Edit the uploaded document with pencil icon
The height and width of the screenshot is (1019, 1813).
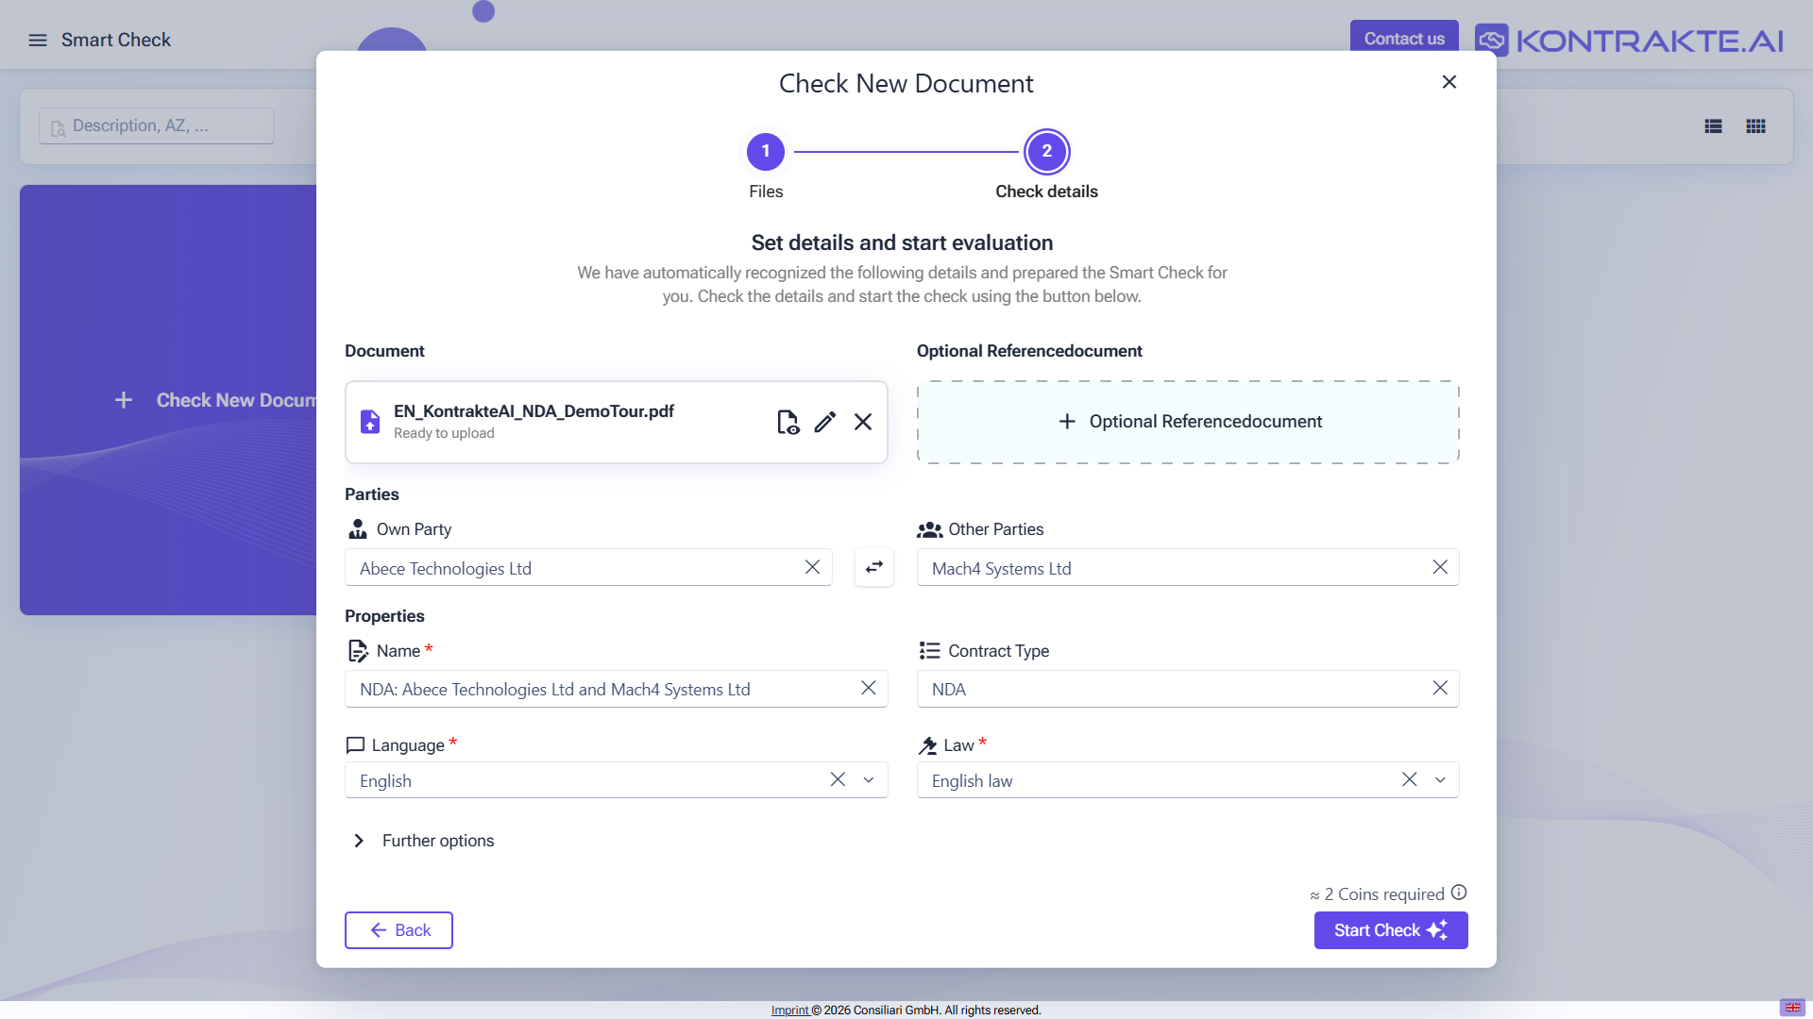coord(825,422)
